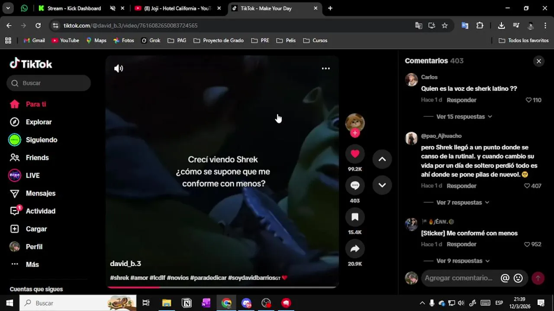Click the TikTok Buscar search box
The height and width of the screenshot is (311, 554).
(x=48, y=83)
